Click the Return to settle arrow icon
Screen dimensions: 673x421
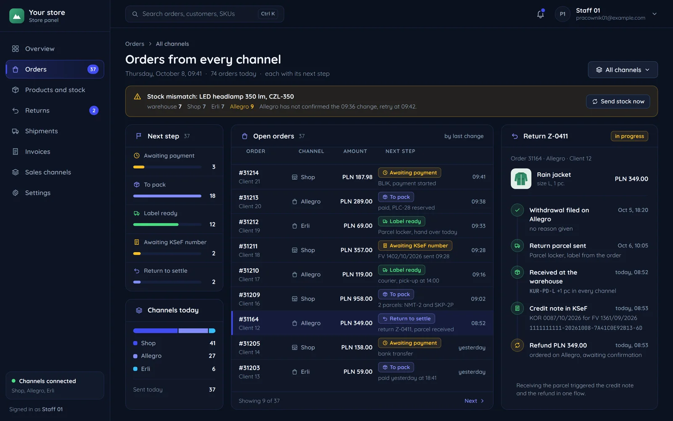[137, 271]
